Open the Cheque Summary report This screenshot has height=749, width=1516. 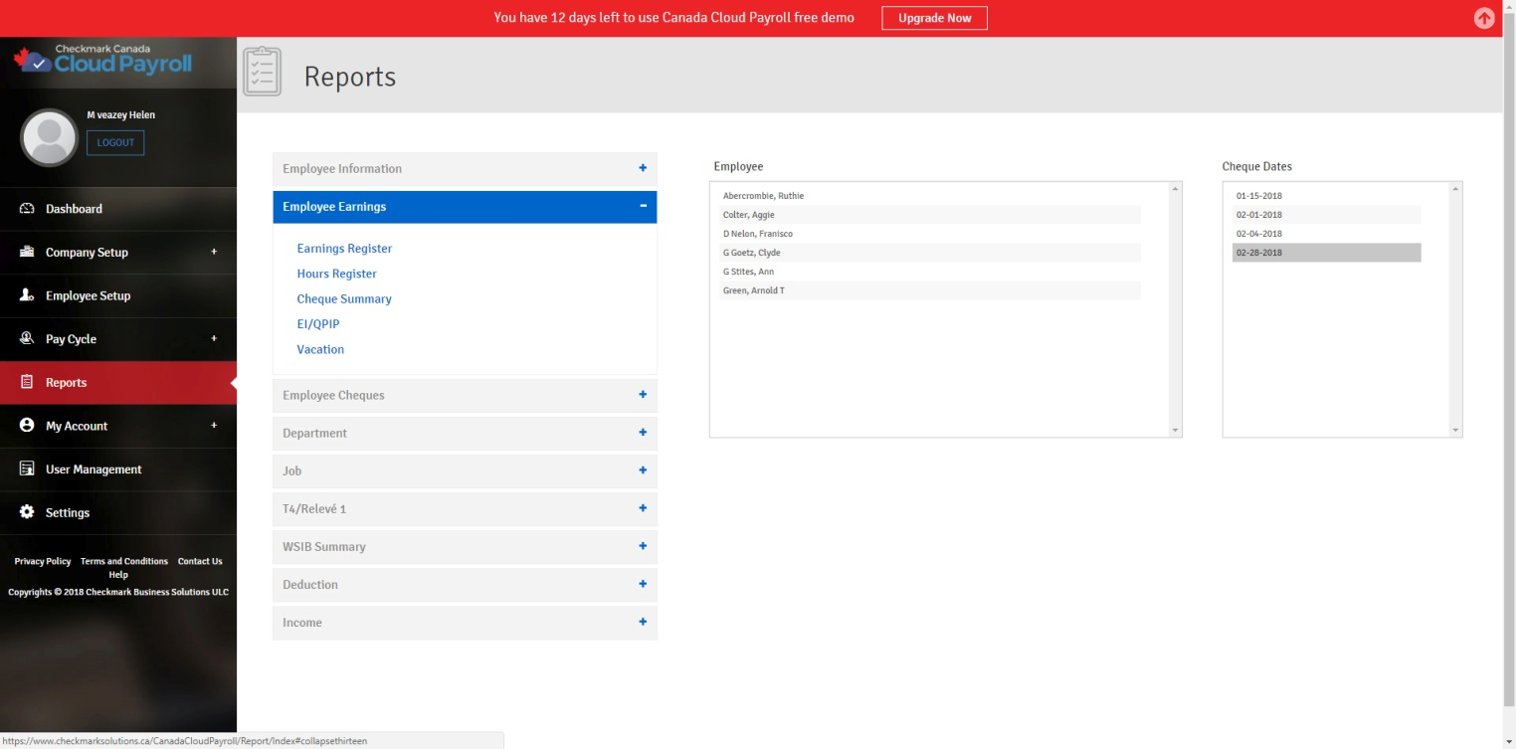point(343,299)
